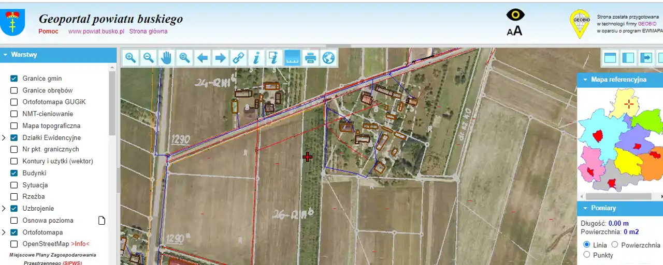The image size is (663, 265).
Task: Expand the Działki Ewidencyjne layer group
Action: click(x=4, y=138)
